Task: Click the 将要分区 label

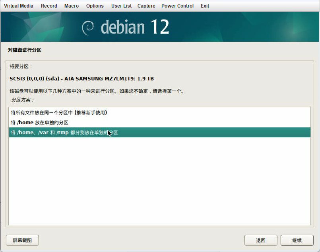Action: click(21, 66)
